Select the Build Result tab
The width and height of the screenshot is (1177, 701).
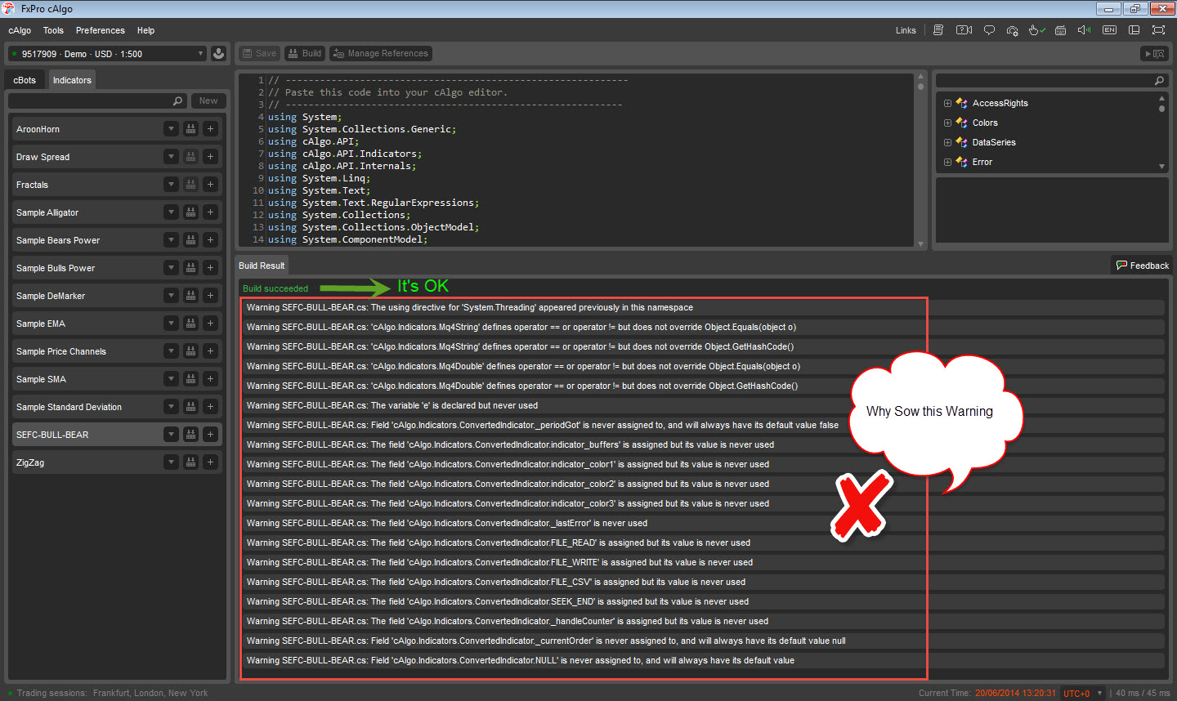tap(262, 266)
